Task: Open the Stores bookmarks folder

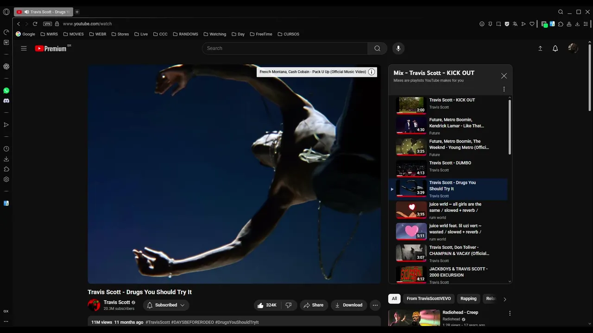Action: click(x=120, y=34)
